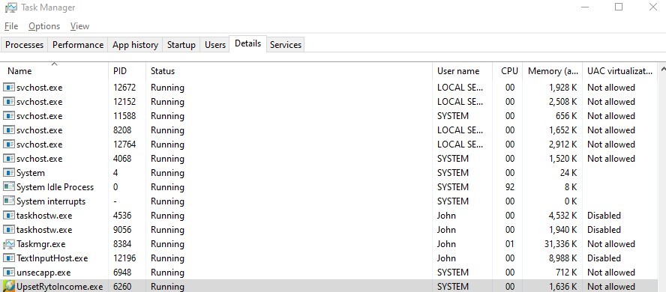Click the 24 K memory value
Viewport: 666px width, 292px height.
568,173
